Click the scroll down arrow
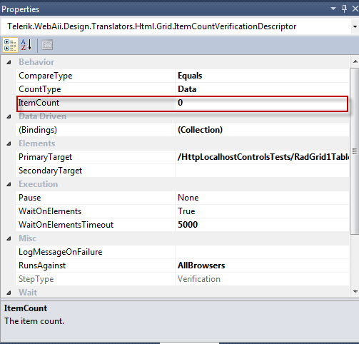This screenshot has height=344, width=359. [x=355, y=292]
